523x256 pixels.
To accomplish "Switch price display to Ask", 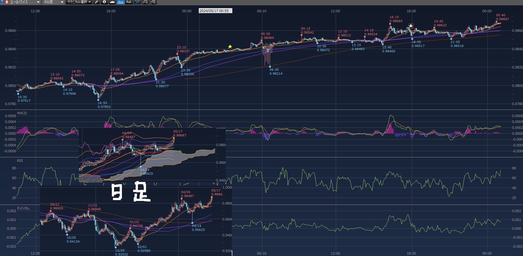I will point(129,2).
